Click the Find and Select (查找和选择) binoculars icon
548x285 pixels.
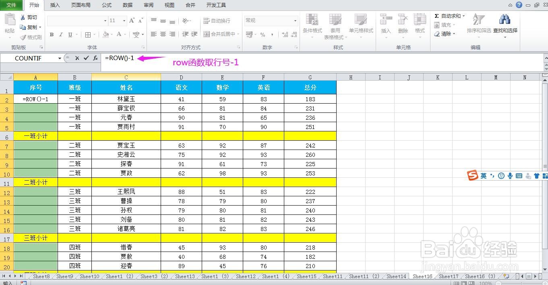coord(505,19)
